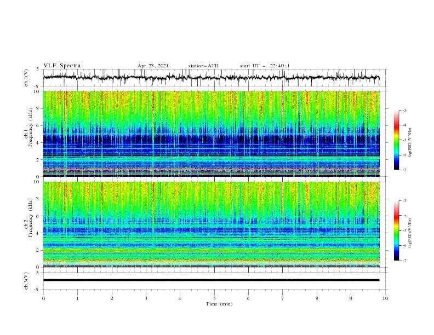Click time axis tick label "10"
This screenshot has height=335, width=434.
(385, 298)
